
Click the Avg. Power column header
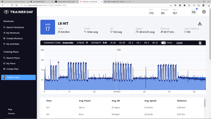(x=85, y=101)
